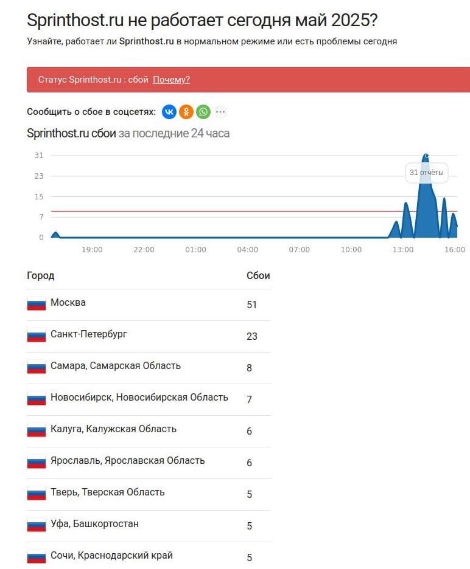This screenshot has width=470, height=569.
Task: Open more sharing options ellipsis
Action: click(x=220, y=112)
